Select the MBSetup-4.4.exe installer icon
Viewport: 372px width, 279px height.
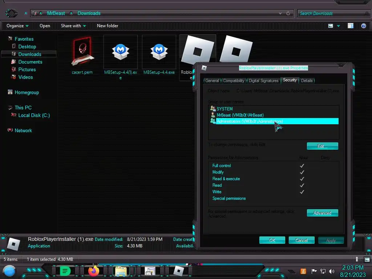point(159,52)
